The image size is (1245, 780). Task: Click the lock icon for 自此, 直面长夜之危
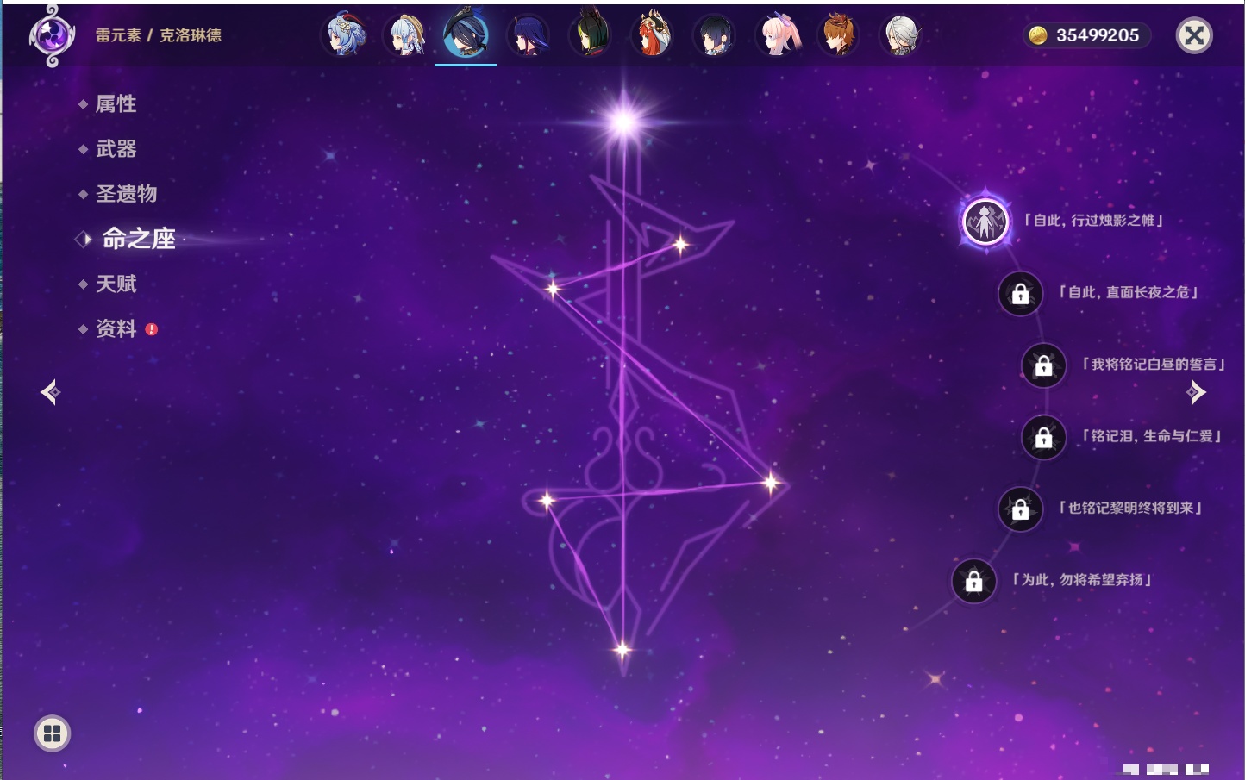coord(1021,294)
